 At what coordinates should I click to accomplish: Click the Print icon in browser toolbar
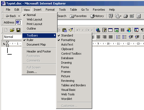coord(126,16)
